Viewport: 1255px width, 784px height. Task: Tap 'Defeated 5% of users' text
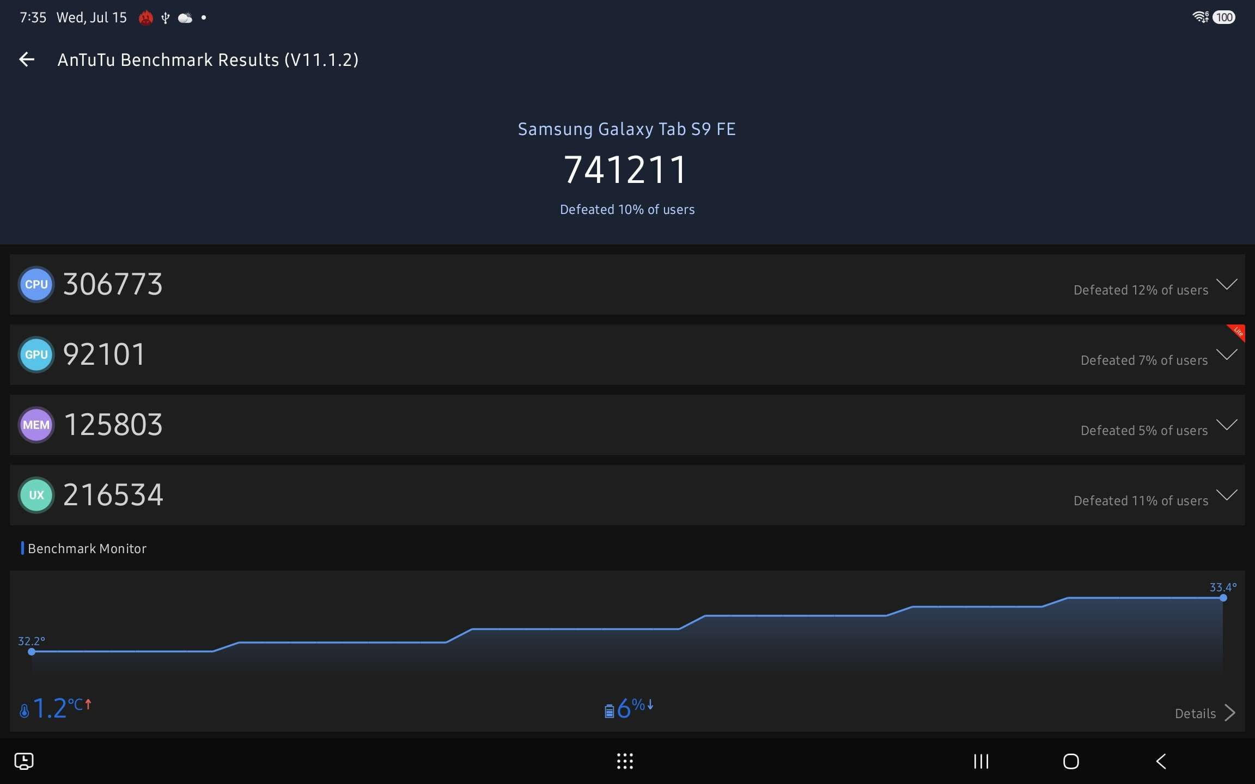(x=1144, y=431)
